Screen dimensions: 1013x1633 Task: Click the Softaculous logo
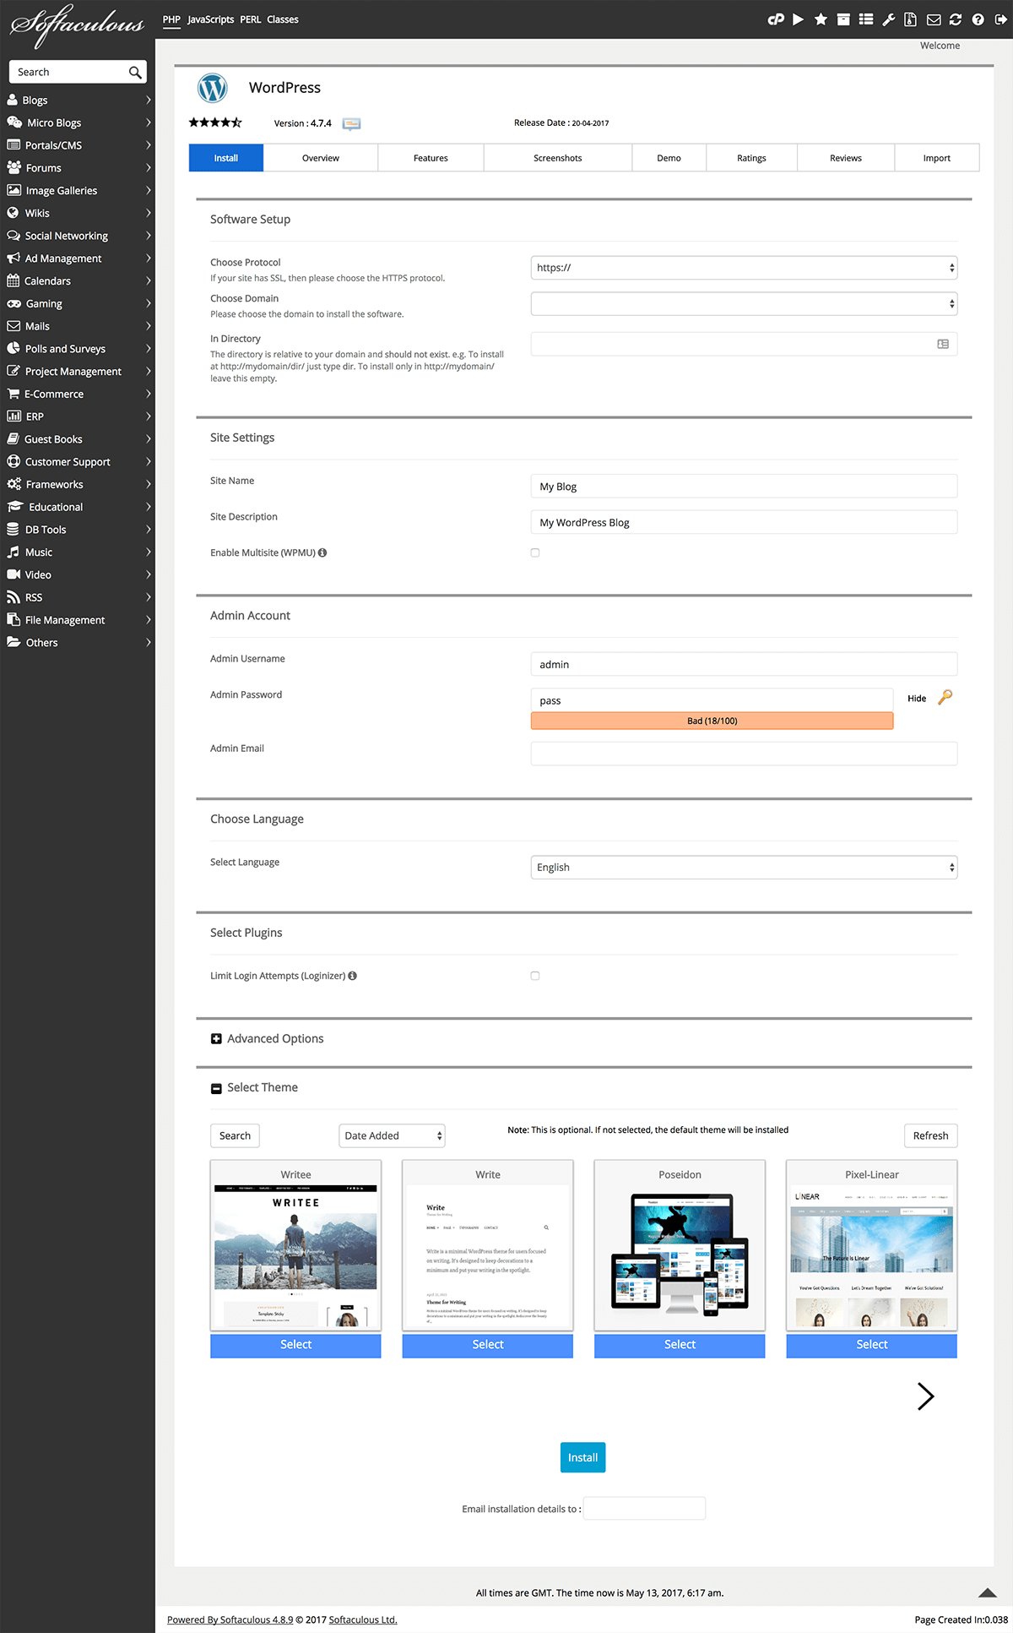click(x=77, y=25)
